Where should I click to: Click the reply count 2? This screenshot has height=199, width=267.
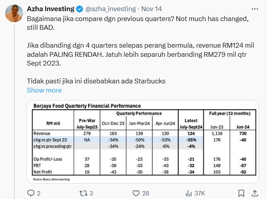pos(39,193)
